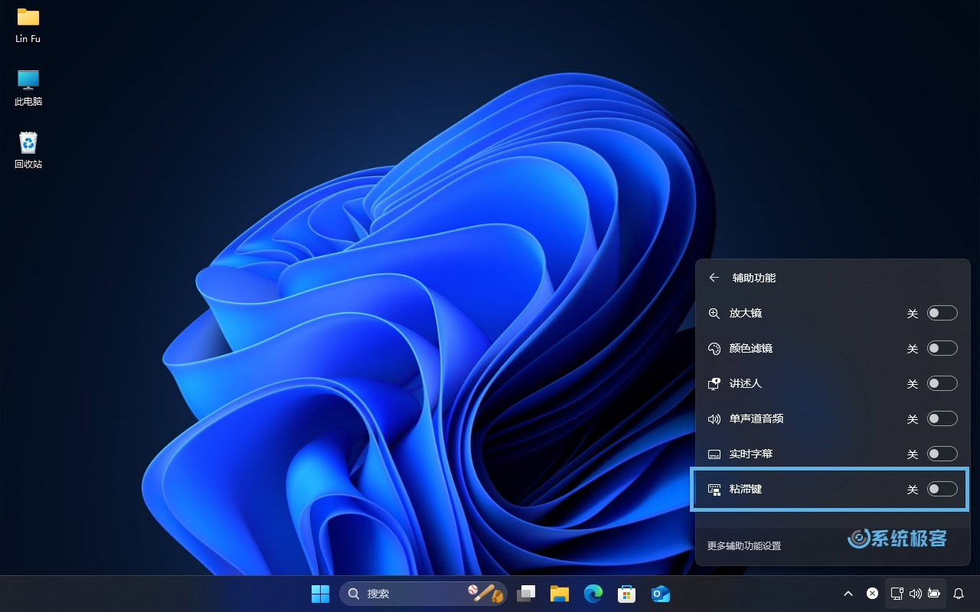Launch File Explorer from taskbar
The image size is (980, 612).
[560, 594]
